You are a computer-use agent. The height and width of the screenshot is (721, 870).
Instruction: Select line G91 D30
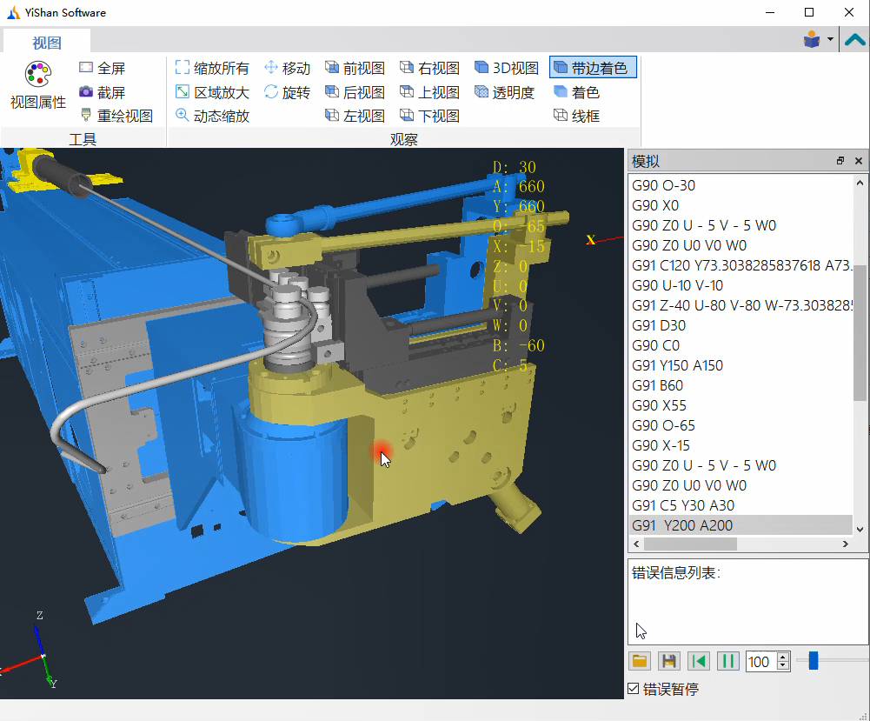click(x=740, y=325)
